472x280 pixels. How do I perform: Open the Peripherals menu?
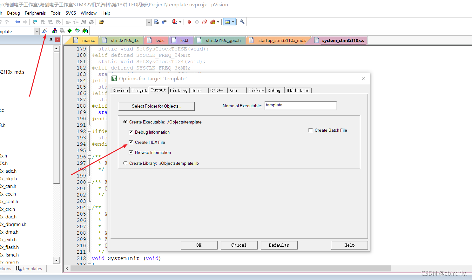click(35, 13)
